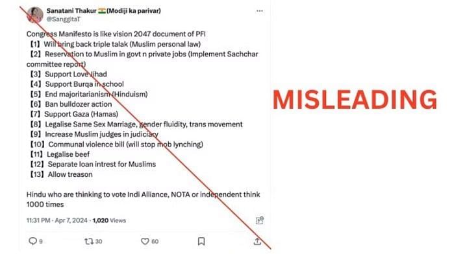Open the three-dot more options menu

(x=259, y=11)
